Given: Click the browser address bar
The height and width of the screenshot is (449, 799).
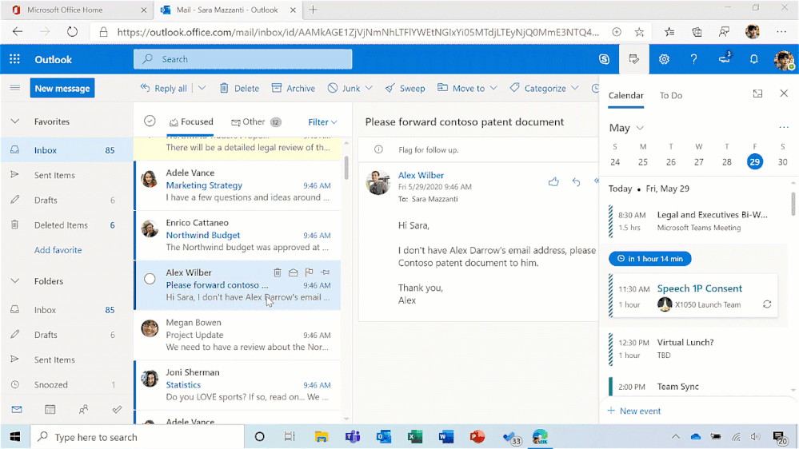Looking at the screenshot, I should tap(357, 32).
